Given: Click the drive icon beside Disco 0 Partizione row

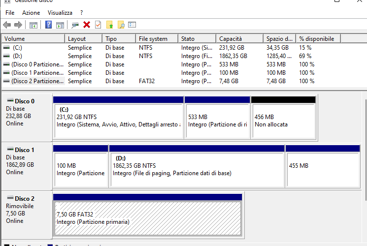Looking at the screenshot, I should [6, 64].
